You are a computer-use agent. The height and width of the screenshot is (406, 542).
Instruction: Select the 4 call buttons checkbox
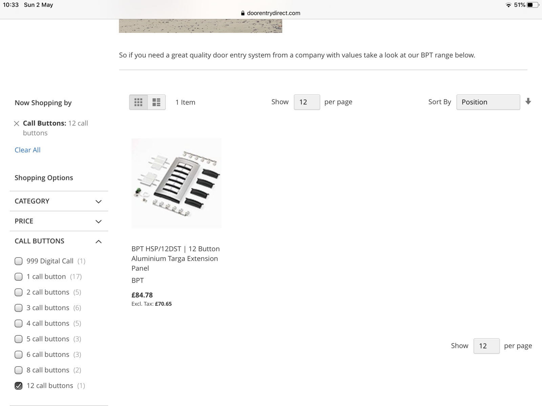click(x=19, y=323)
